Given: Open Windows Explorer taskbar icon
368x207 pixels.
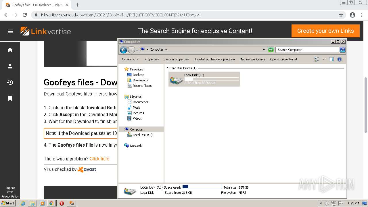Looking at the screenshot, I should tap(32, 203).
